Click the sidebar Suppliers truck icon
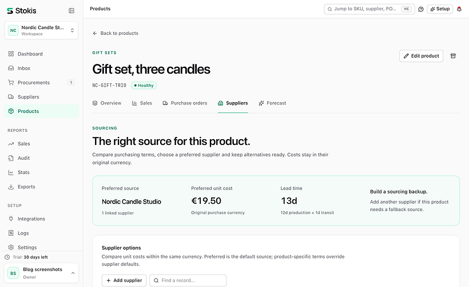 11,96
